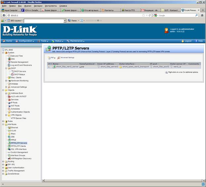Screen dimensions: 206x187
Task: Select Interface Groups in the tree
Action: pos(18,156)
